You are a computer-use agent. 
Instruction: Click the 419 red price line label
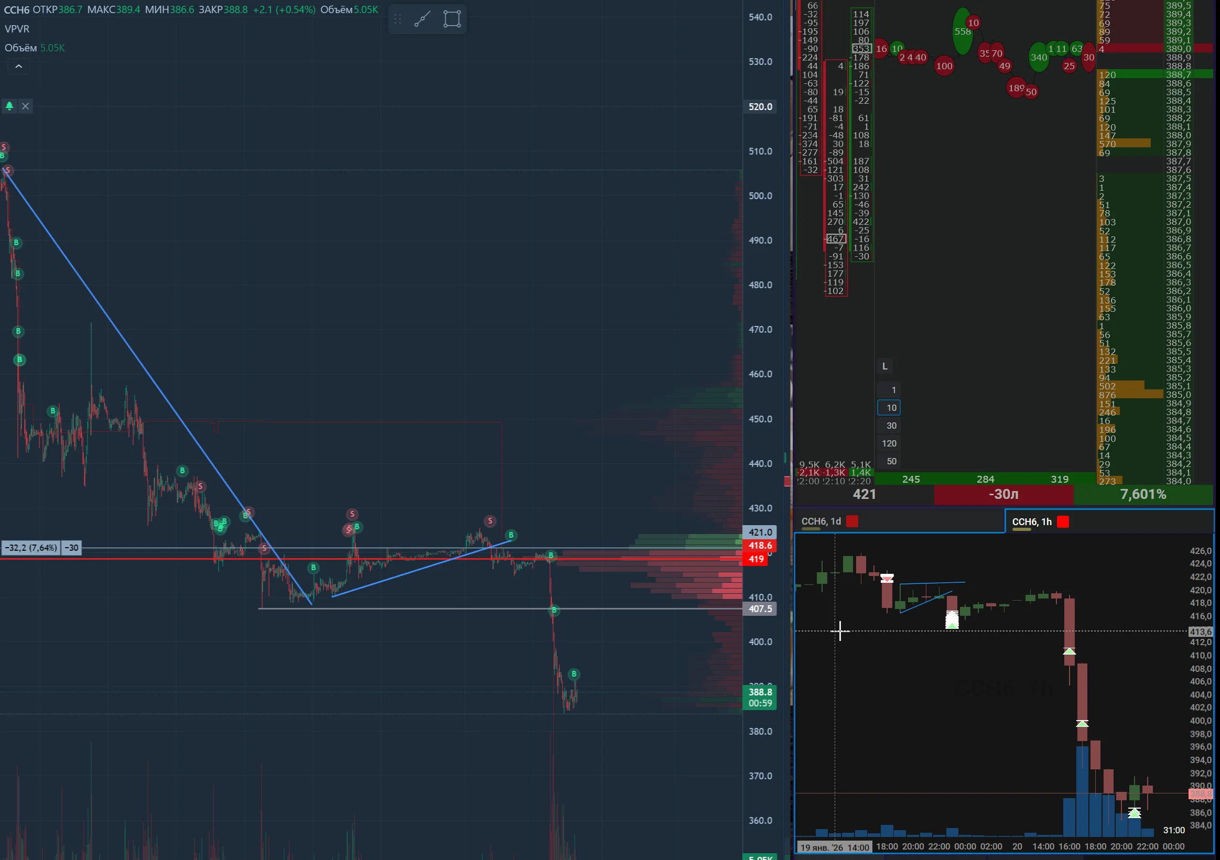756,559
